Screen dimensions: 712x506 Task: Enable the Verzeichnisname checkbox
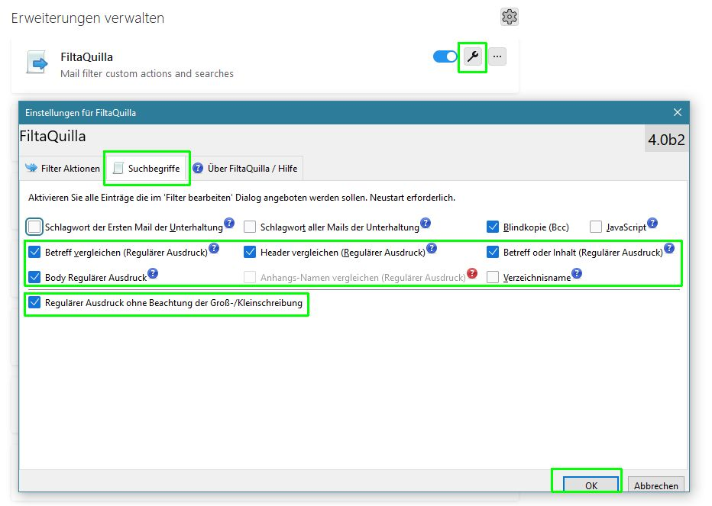[492, 277]
